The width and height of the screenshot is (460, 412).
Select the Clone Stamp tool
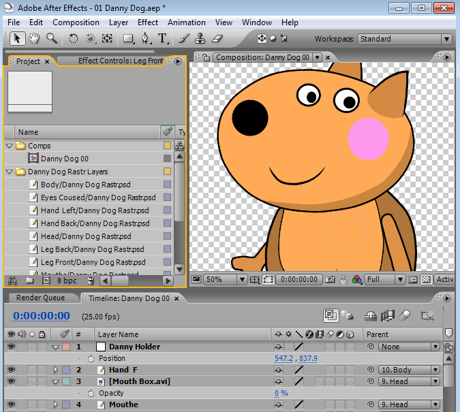click(x=200, y=38)
